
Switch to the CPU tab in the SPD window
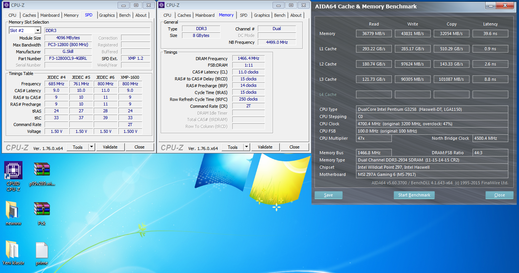pos(12,15)
